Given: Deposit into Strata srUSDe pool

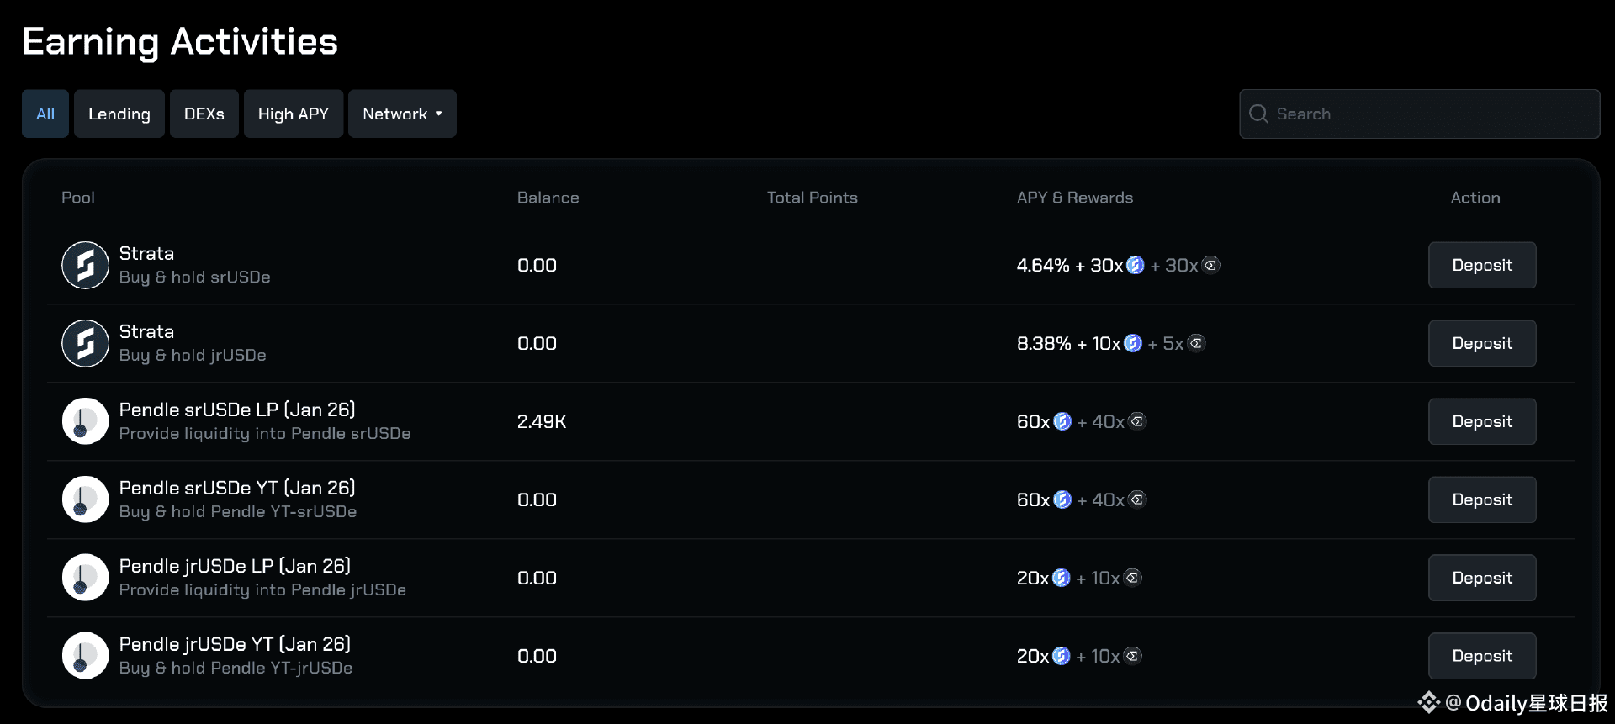Looking at the screenshot, I should tap(1481, 265).
